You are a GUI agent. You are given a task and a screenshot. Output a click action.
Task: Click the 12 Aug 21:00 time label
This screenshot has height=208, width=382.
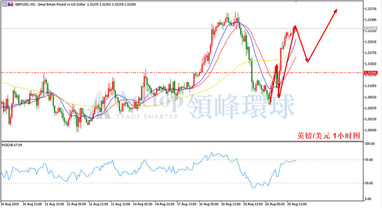[99, 204]
